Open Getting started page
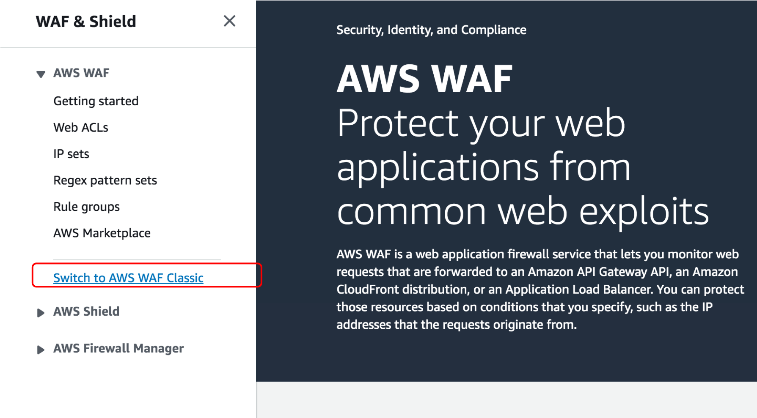The image size is (757, 418). pos(96,101)
